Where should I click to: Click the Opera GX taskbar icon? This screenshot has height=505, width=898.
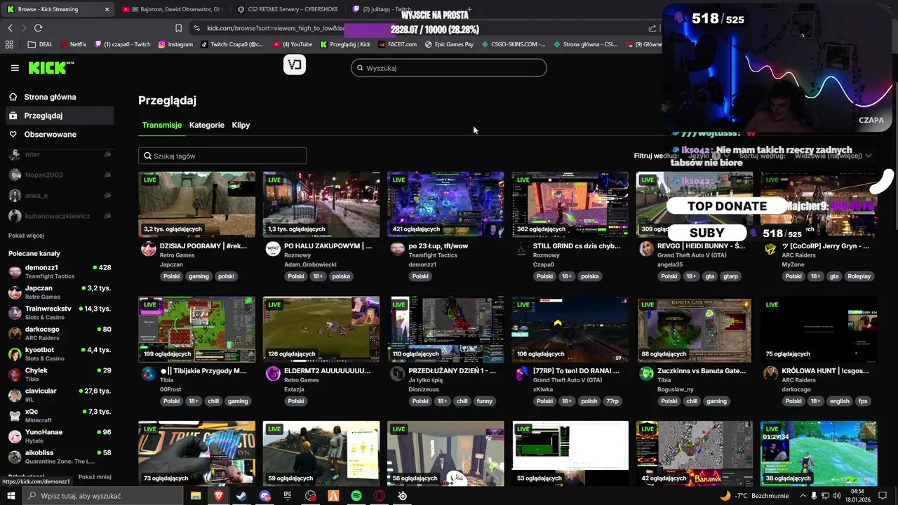[x=380, y=496]
